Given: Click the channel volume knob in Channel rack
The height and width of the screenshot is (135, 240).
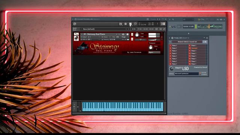Looking at the screenshot, I should point(175,27).
